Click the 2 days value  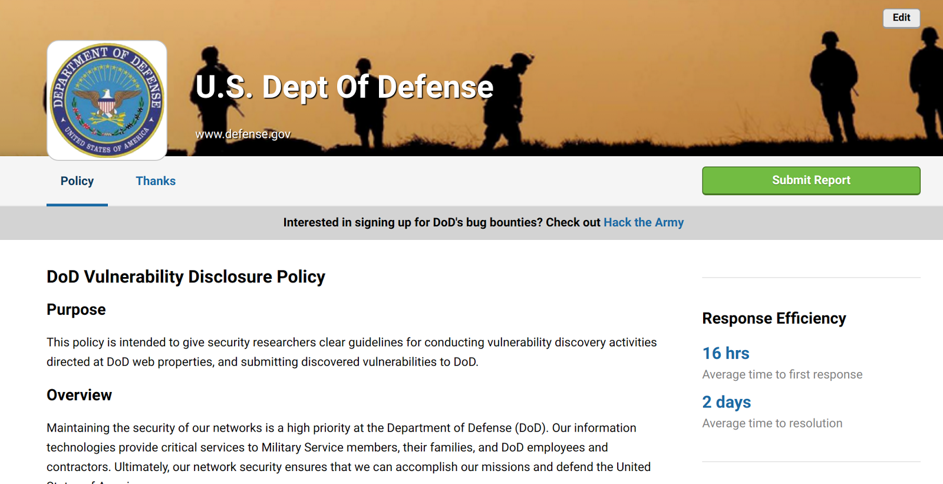(x=727, y=402)
